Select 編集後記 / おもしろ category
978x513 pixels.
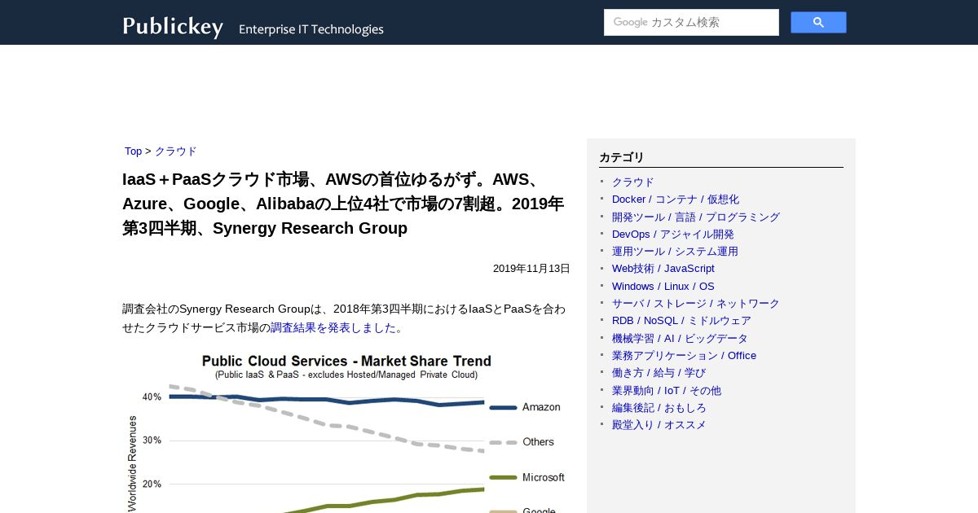tap(659, 407)
